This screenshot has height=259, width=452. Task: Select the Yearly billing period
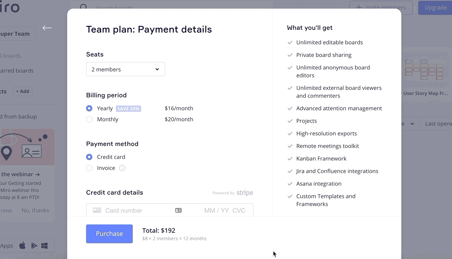(x=89, y=108)
